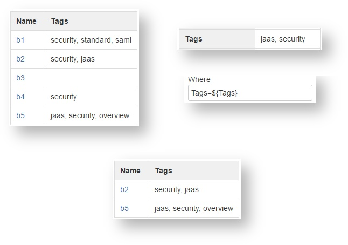Screen dimensions: 348x245
Task: Click the empty Tags cell for b3
Action: pos(91,78)
